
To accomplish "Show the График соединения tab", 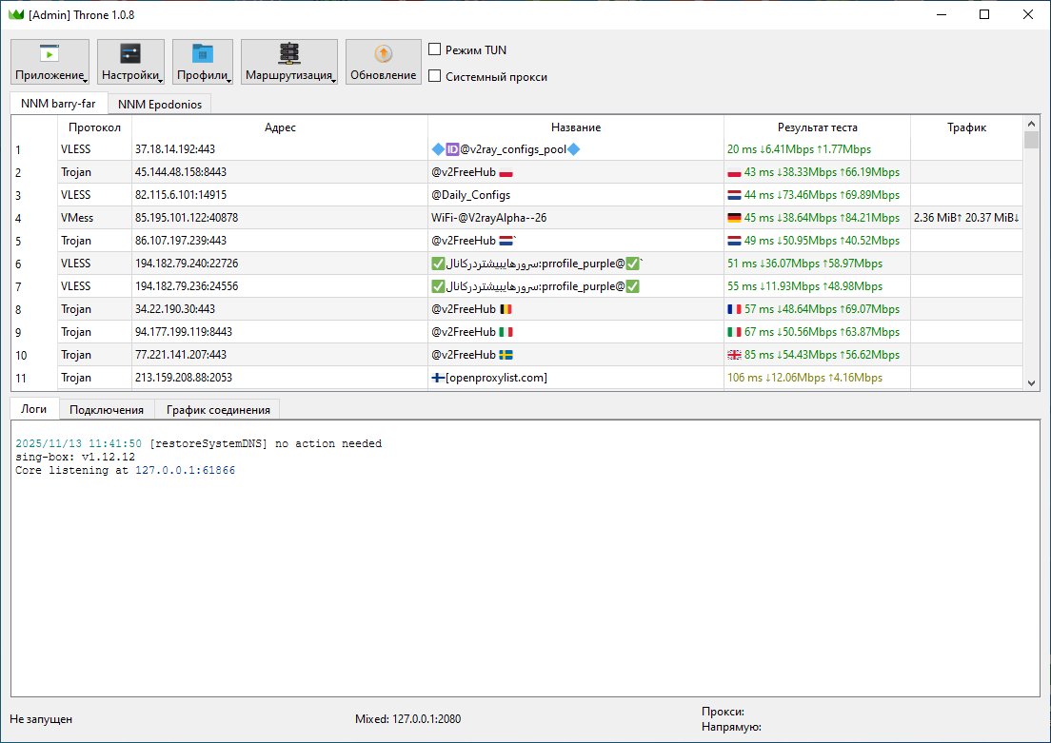I will coord(218,410).
